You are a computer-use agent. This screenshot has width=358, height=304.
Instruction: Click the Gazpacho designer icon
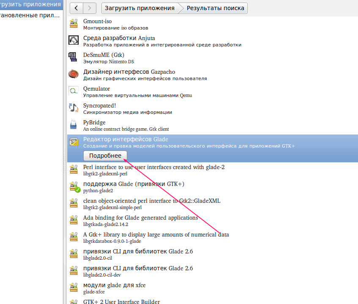pyautogui.click(x=74, y=74)
